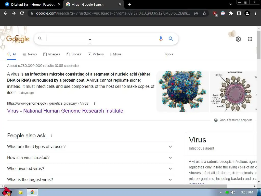Screen dimensions: 261x196
Task: Select the virus - Google Search tab
Action: [93, 5]
